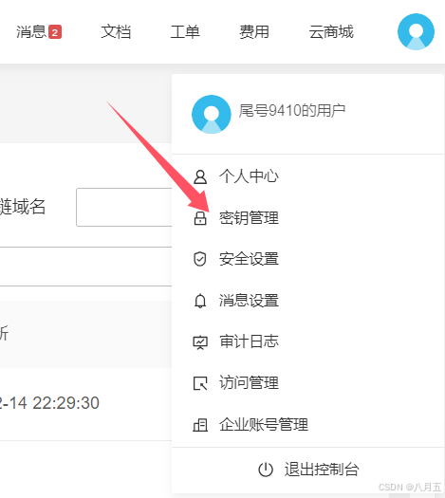Click the power icon to exit console
445x498 pixels.
pos(266,470)
